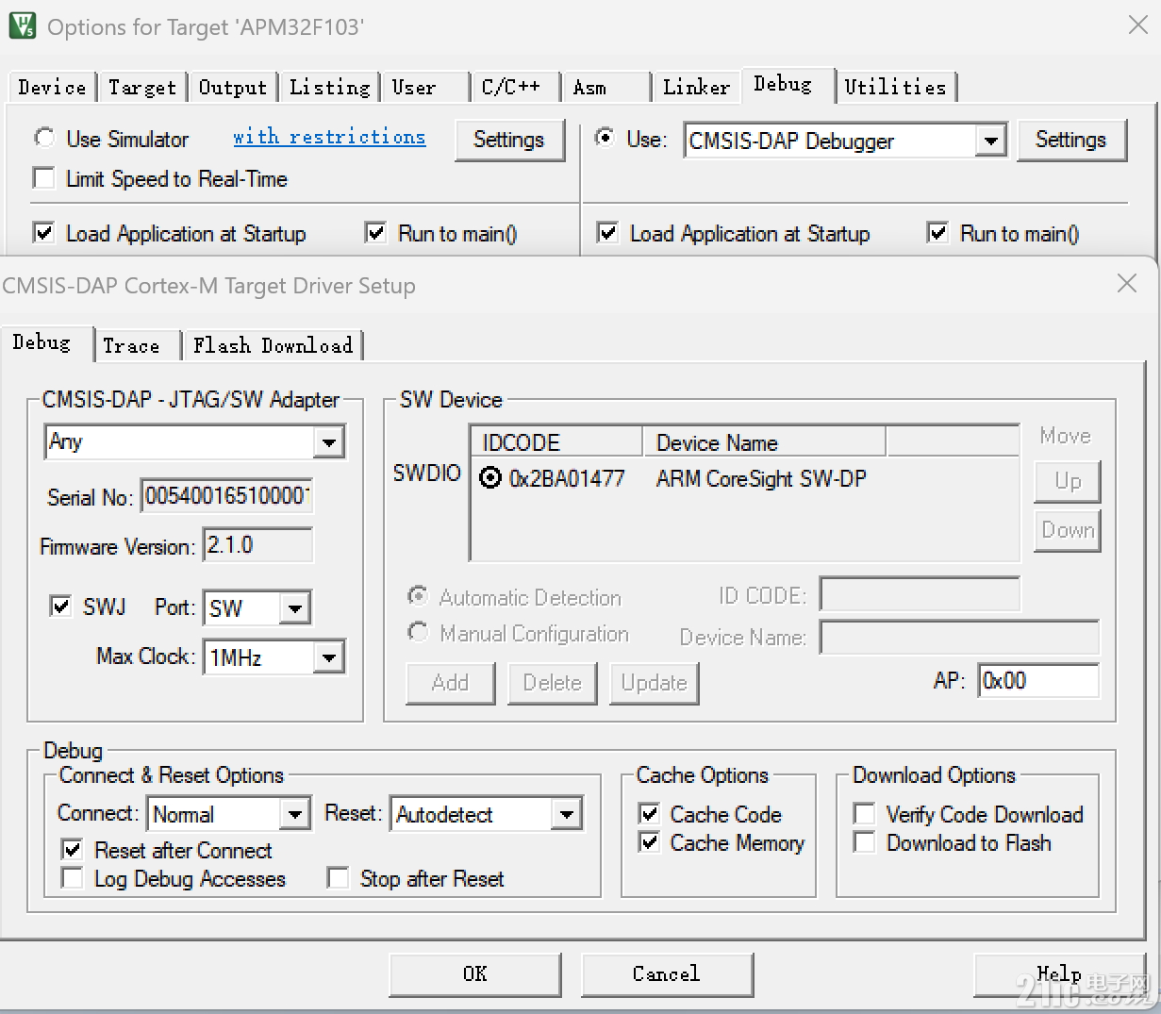Toggle Load Application at Startup under Use Simulator
This screenshot has width=1161, height=1014.
43,233
